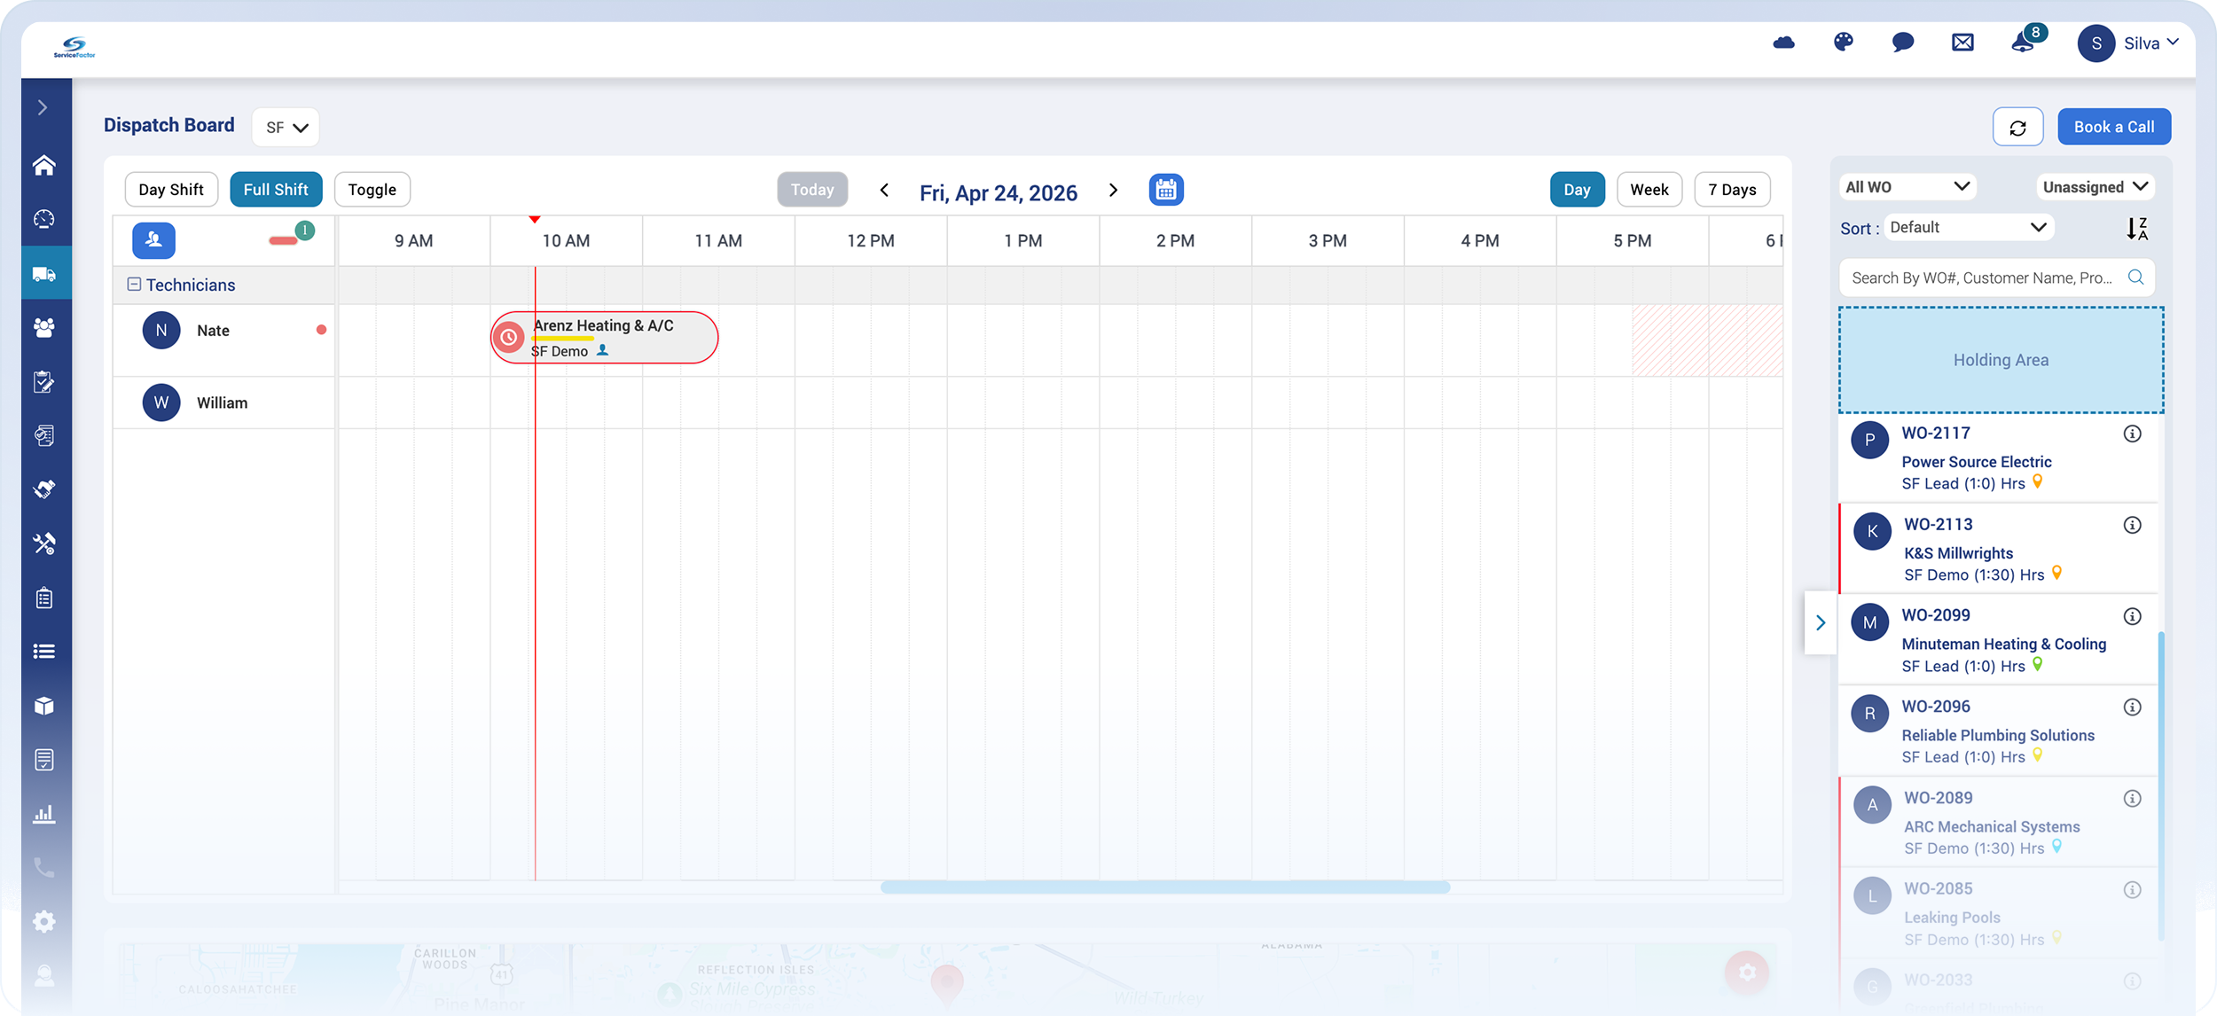The image size is (2217, 1016).
Task: Click the search magnifier icon
Action: (2136, 277)
